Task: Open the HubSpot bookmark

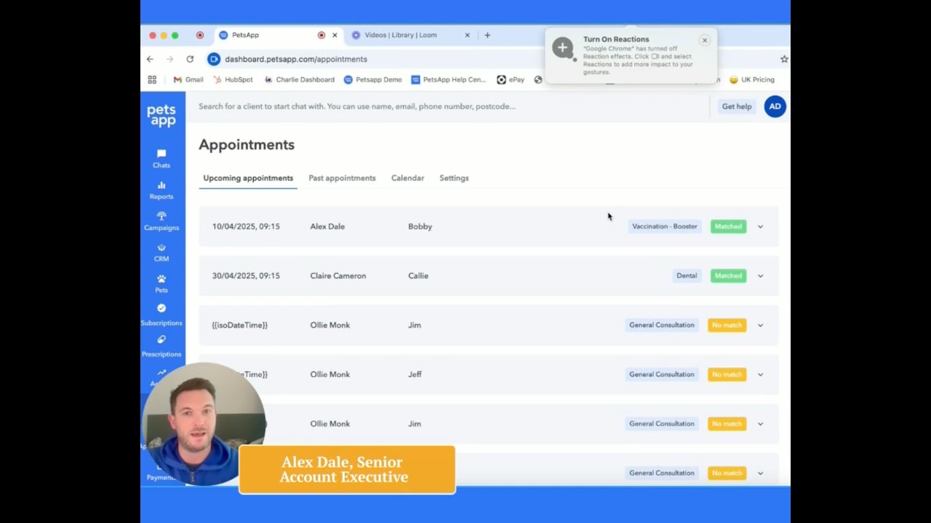Action: pos(233,80)
